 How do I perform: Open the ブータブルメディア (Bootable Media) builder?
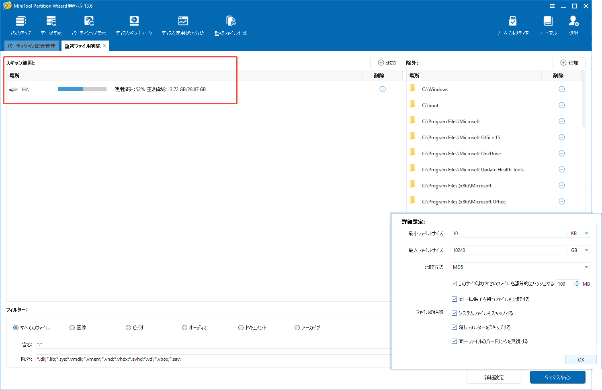pos(512,24)
